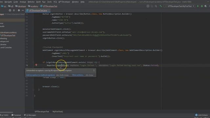Open the Code menu
210x118 pixels.
(x=16, y=2)
